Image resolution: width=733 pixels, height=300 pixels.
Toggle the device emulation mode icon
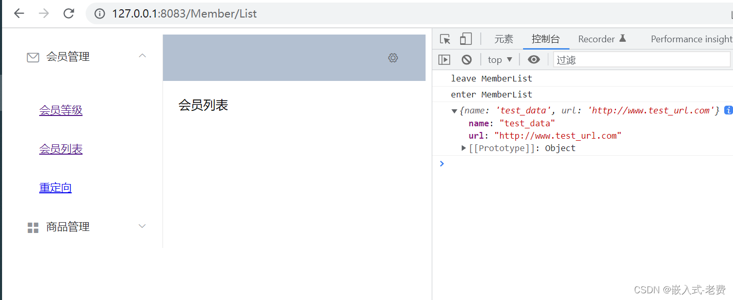coord(466,39)
